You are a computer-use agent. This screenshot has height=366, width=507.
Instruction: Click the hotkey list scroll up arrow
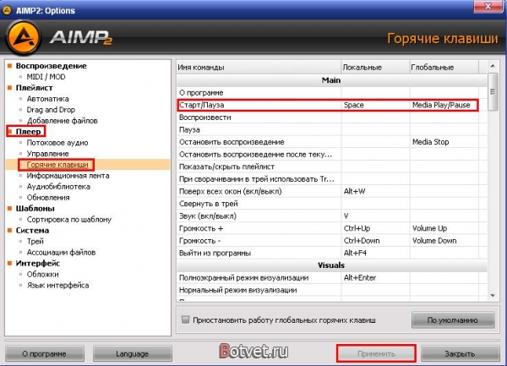click(x=493, y=66)
